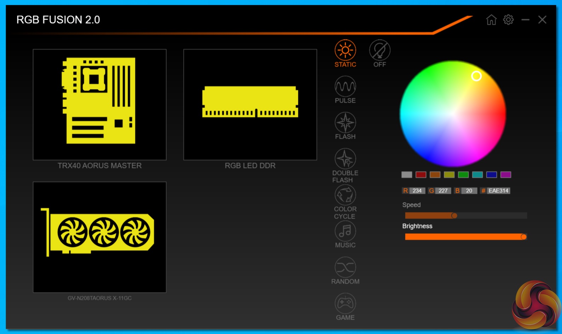Click the R value field showing 234
The image size is (562, 334).
click(417, 191)
